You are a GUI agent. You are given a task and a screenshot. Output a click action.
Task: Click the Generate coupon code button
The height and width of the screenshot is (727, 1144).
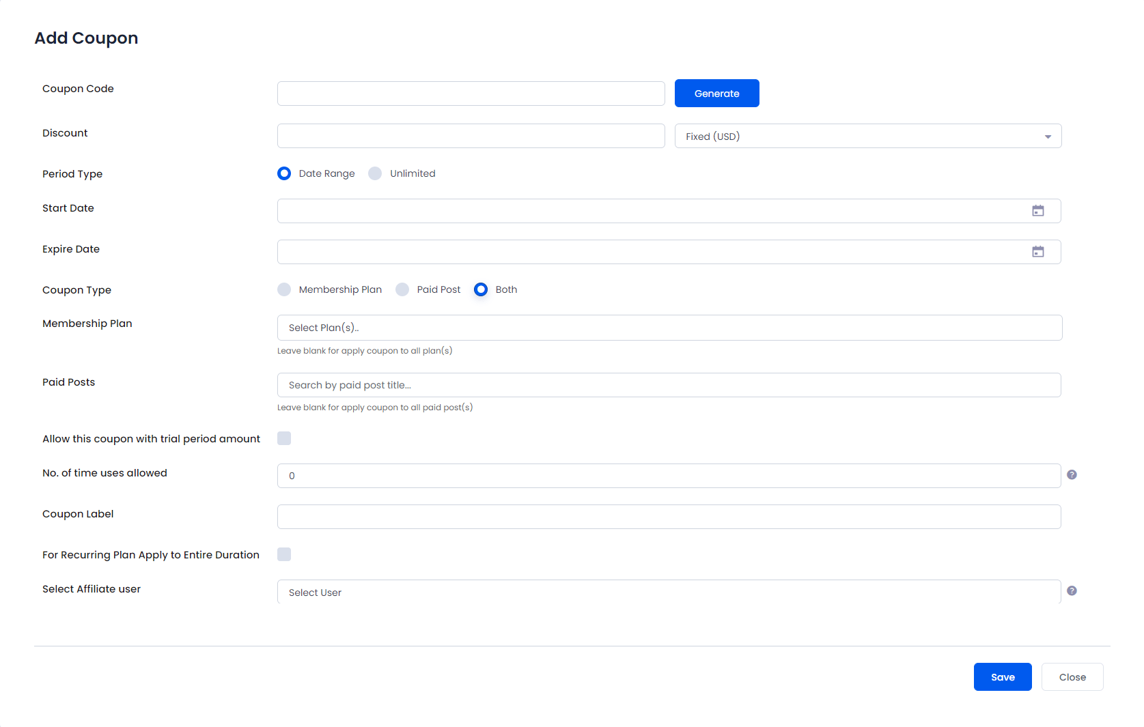click(717, 94)
